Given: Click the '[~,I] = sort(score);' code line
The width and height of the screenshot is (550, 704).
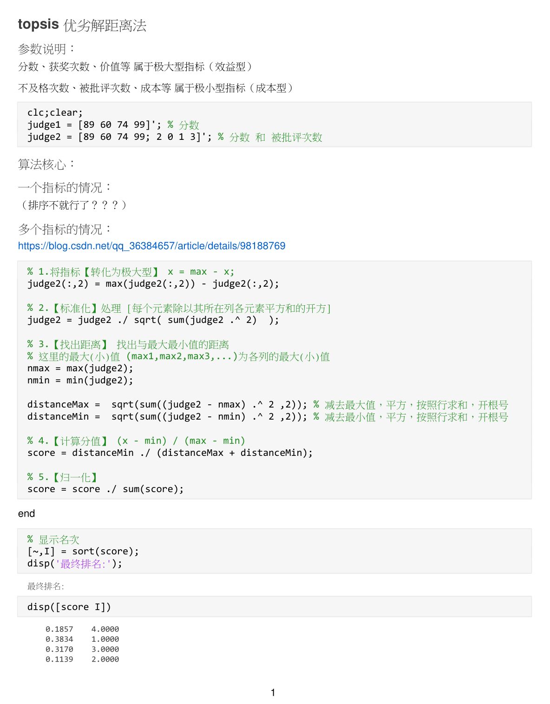Looking at the screenshot, I should point(83,552).
